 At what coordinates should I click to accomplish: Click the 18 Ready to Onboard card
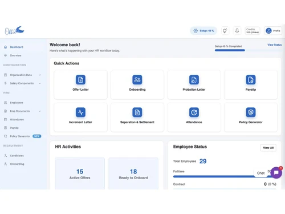tap(133, 173)
